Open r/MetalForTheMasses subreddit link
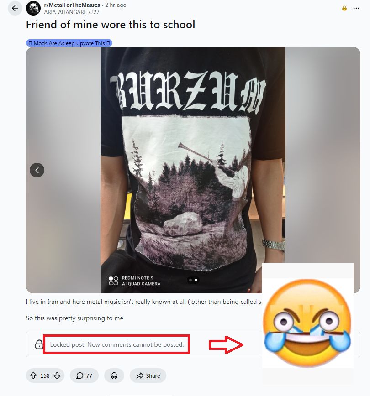This screenshot has width=370, height=396. click(72, 5)
